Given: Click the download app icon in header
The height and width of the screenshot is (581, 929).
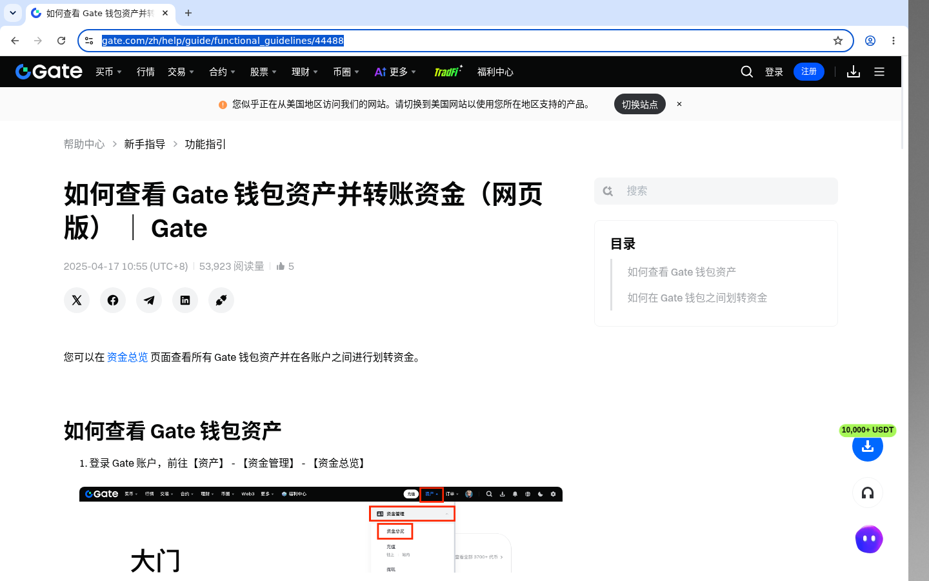Looking at the screenshot, I should 854,72.
